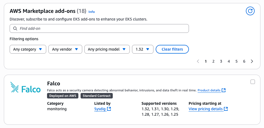264x128 pixels.
Task: Refresh the AWS Marketplace add-ons list
Action: tap(250, 11)
